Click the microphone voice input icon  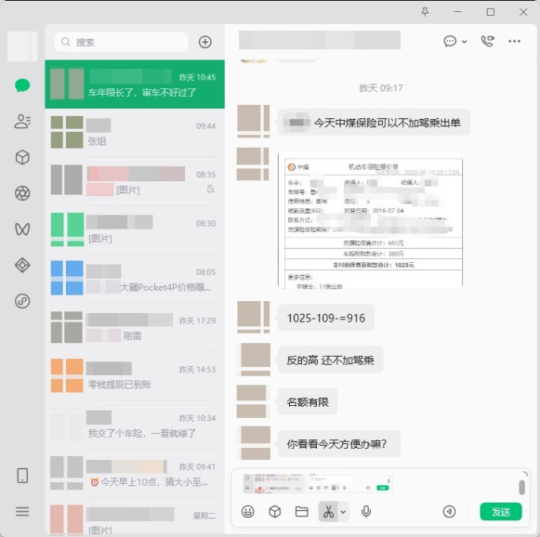pyautogui.click(x=366, y=512)
